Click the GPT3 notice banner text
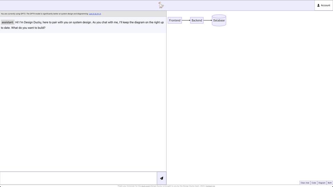This screenshot has width=333, height=187. tap(44, 14)
